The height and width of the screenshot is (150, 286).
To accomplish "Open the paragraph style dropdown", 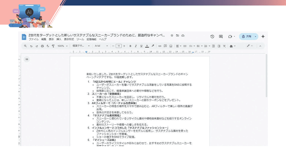I will pos(81,46).
